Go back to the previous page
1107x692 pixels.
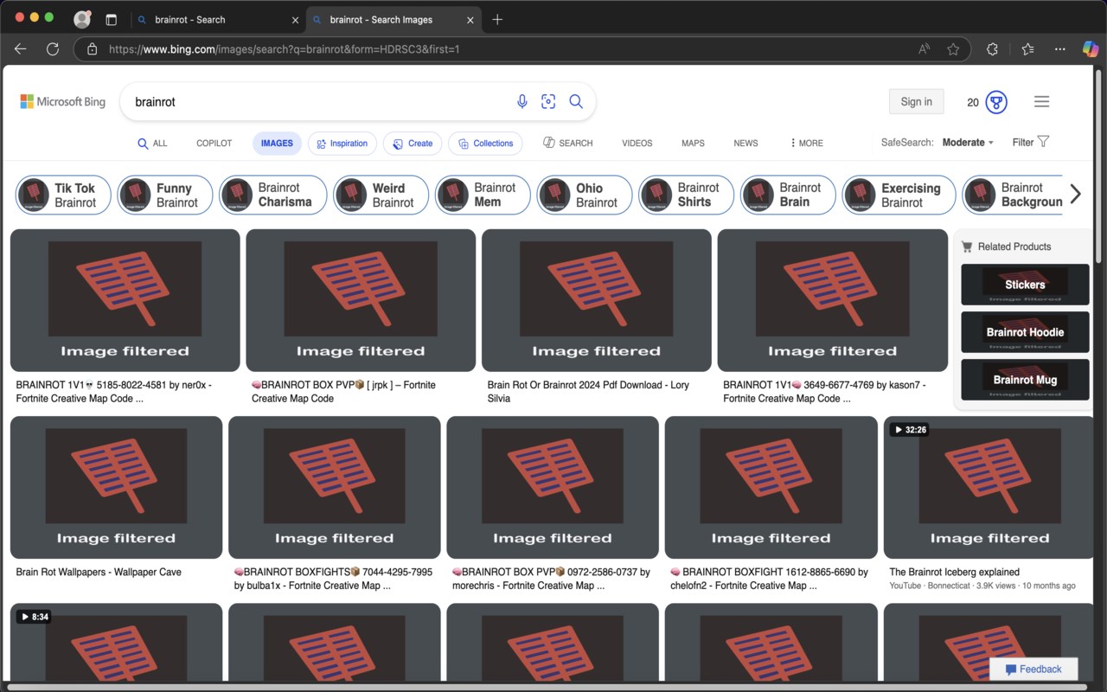[21, 49]
